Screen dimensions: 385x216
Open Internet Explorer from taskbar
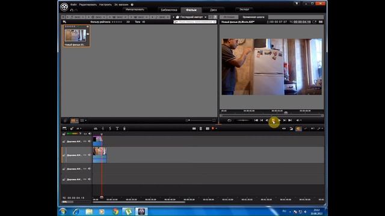tap(76, 211)
